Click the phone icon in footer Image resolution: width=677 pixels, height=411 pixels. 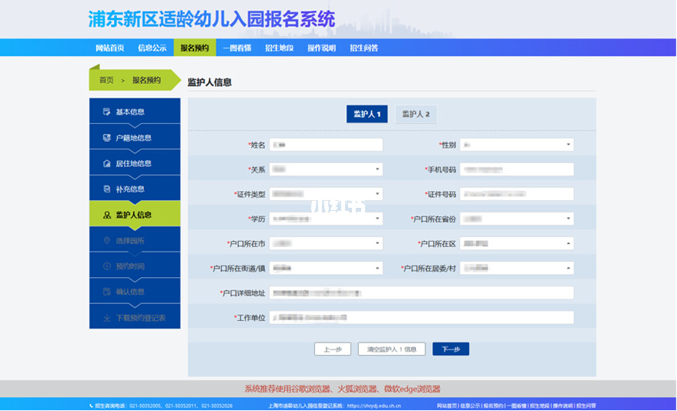click(x=91, y=406)
